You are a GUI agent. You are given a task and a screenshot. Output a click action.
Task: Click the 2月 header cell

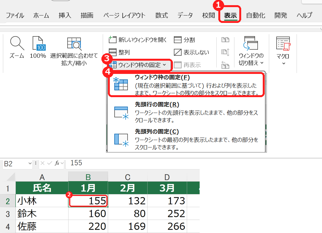click(128, 188)
